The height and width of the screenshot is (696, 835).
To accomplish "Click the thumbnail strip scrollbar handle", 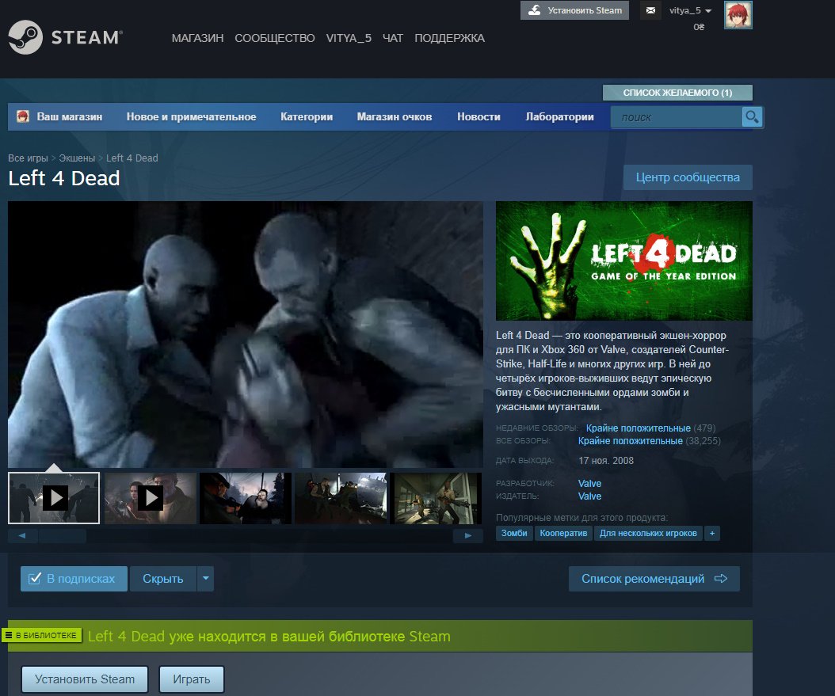I will (x=63, y=535).
